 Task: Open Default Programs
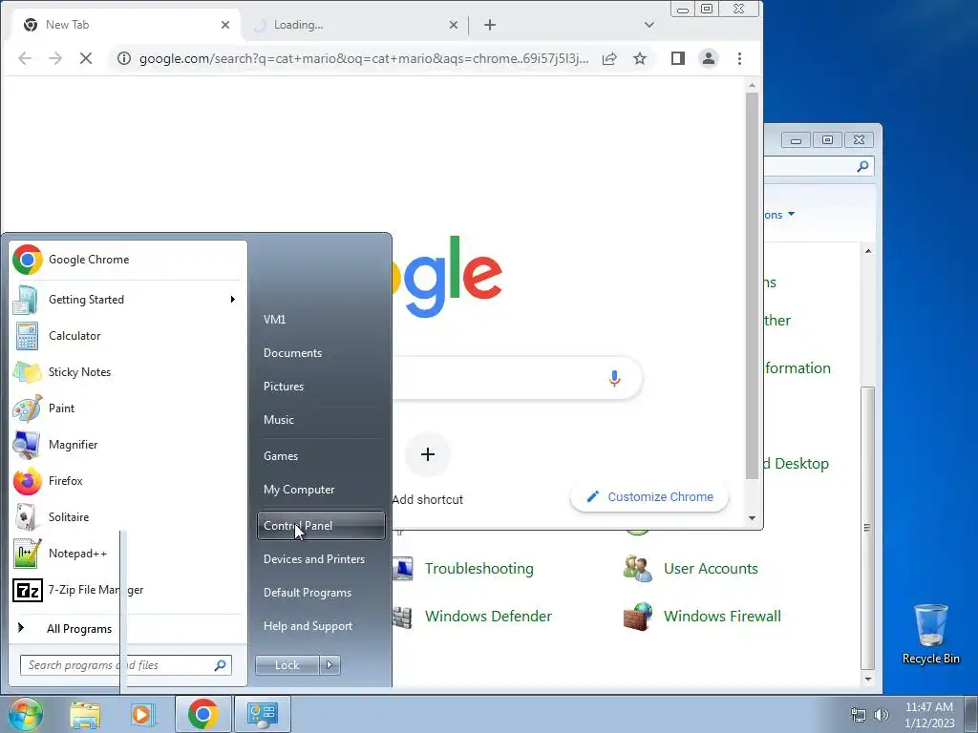coord(321,593)
